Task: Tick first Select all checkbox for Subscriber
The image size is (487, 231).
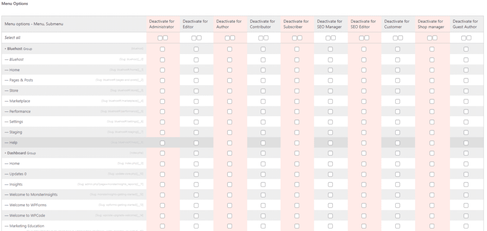Action: (294, 38)
